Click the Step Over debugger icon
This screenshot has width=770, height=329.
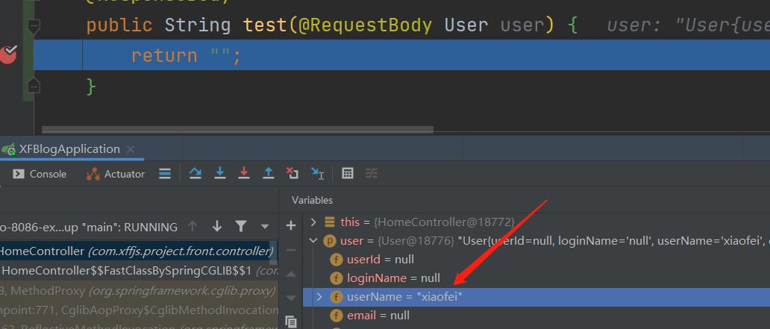195,174
